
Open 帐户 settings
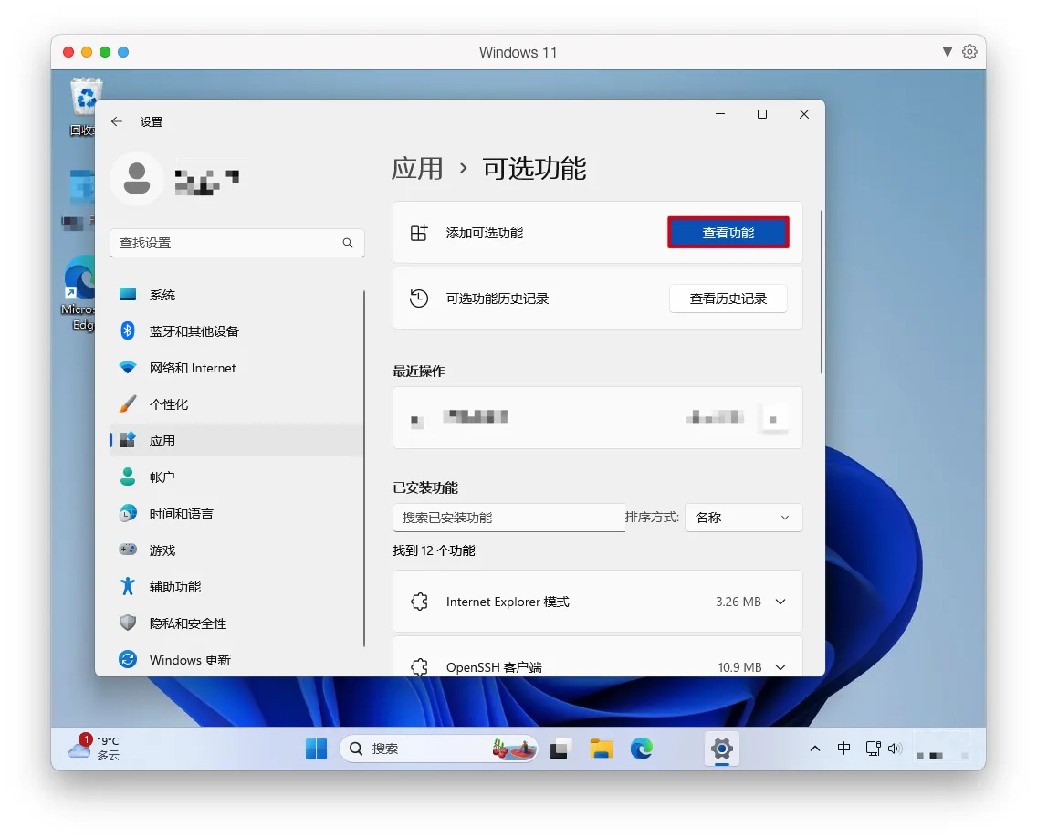coord(236,477)
